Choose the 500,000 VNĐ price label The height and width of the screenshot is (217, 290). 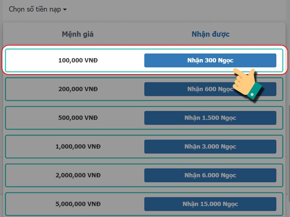coord(78,118)
